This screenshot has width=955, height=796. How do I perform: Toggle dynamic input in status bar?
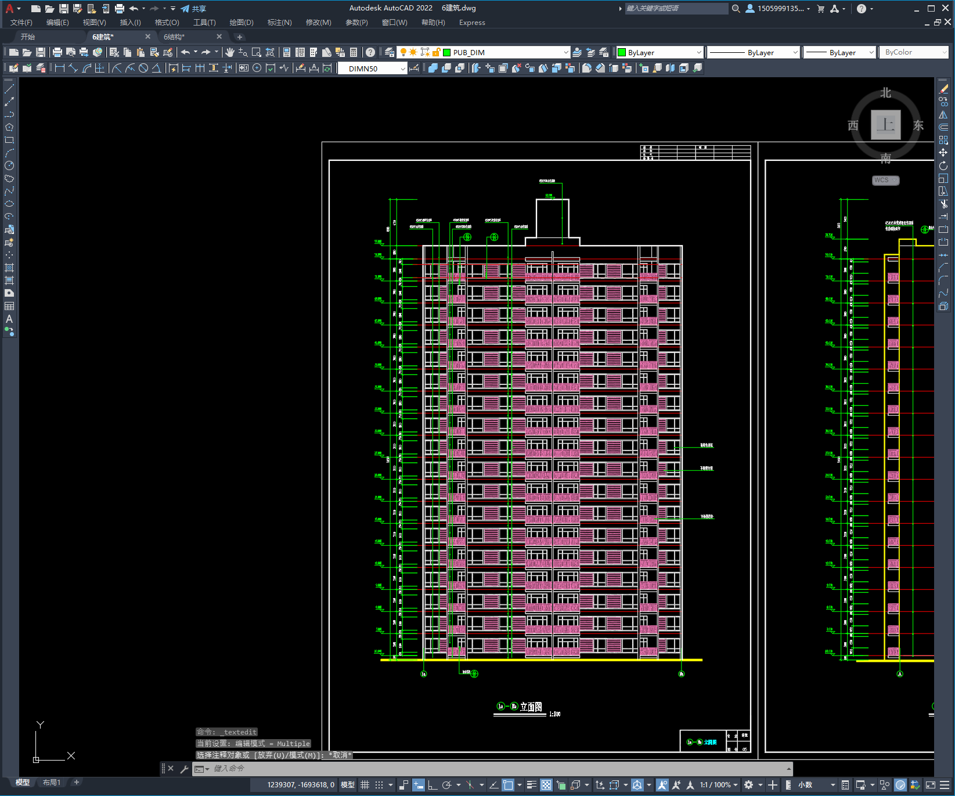coord(418,785)
